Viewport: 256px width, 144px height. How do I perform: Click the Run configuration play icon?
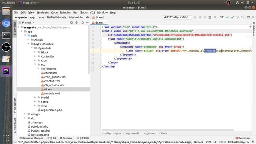(195, 17)
